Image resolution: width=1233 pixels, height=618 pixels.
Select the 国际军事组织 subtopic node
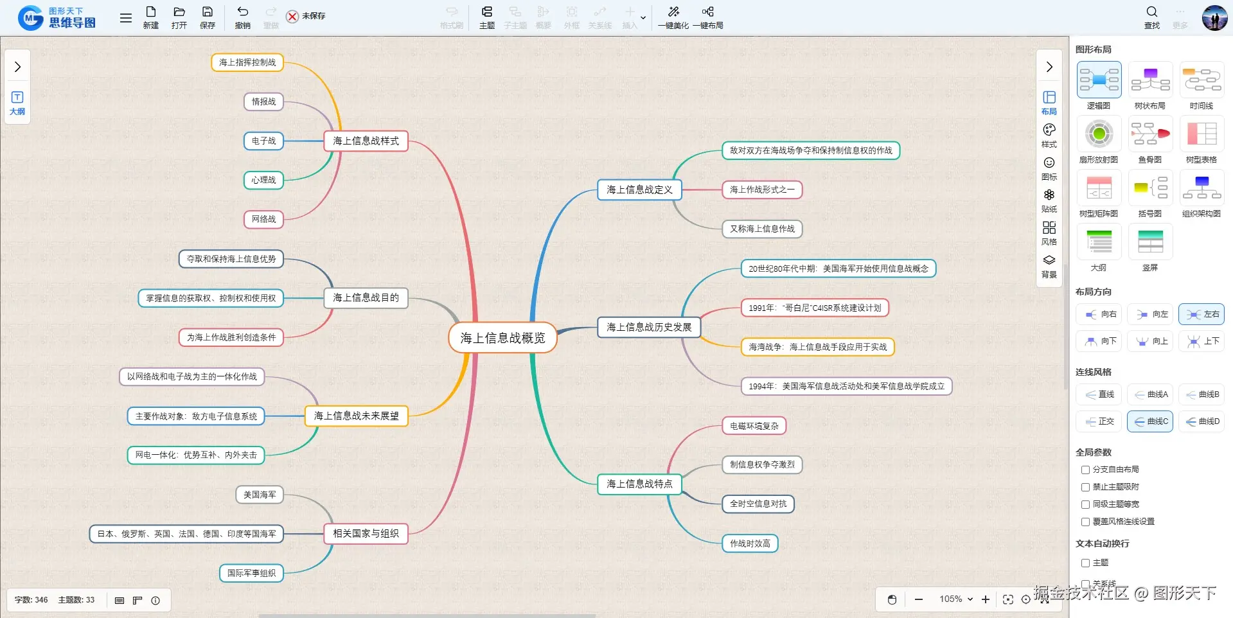click(x=251, y=573)
